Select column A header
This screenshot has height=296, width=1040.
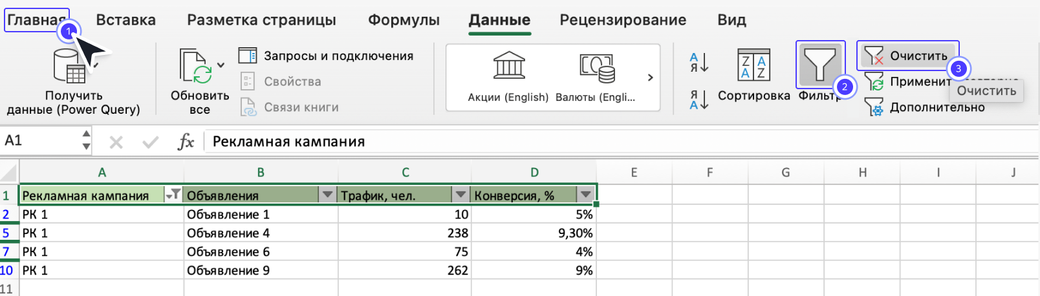click(x=102, y=173)
